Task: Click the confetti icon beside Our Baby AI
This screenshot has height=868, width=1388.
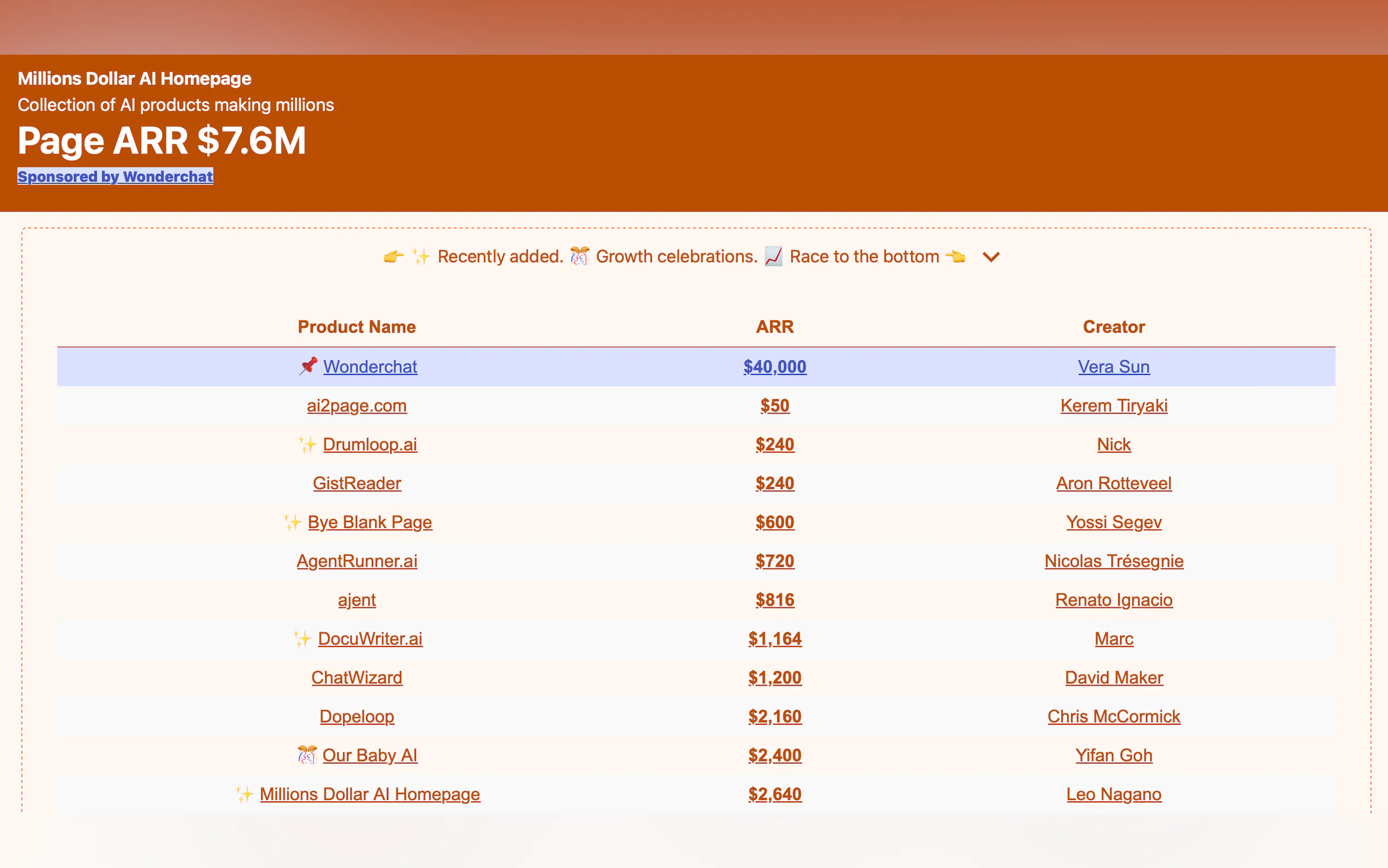Action: 307,755
